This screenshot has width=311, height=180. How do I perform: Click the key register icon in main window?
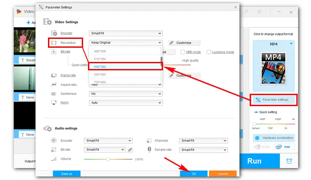tap(246, 11)
